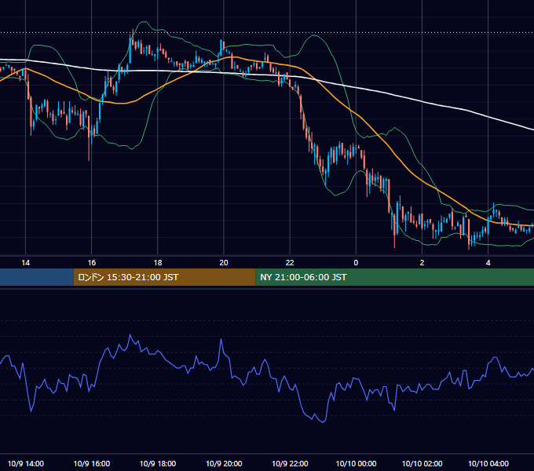The height and width of the screenshot is (471, 534).
Task: Click the 10/10 04:00 time label
Action: coord(488,463)
